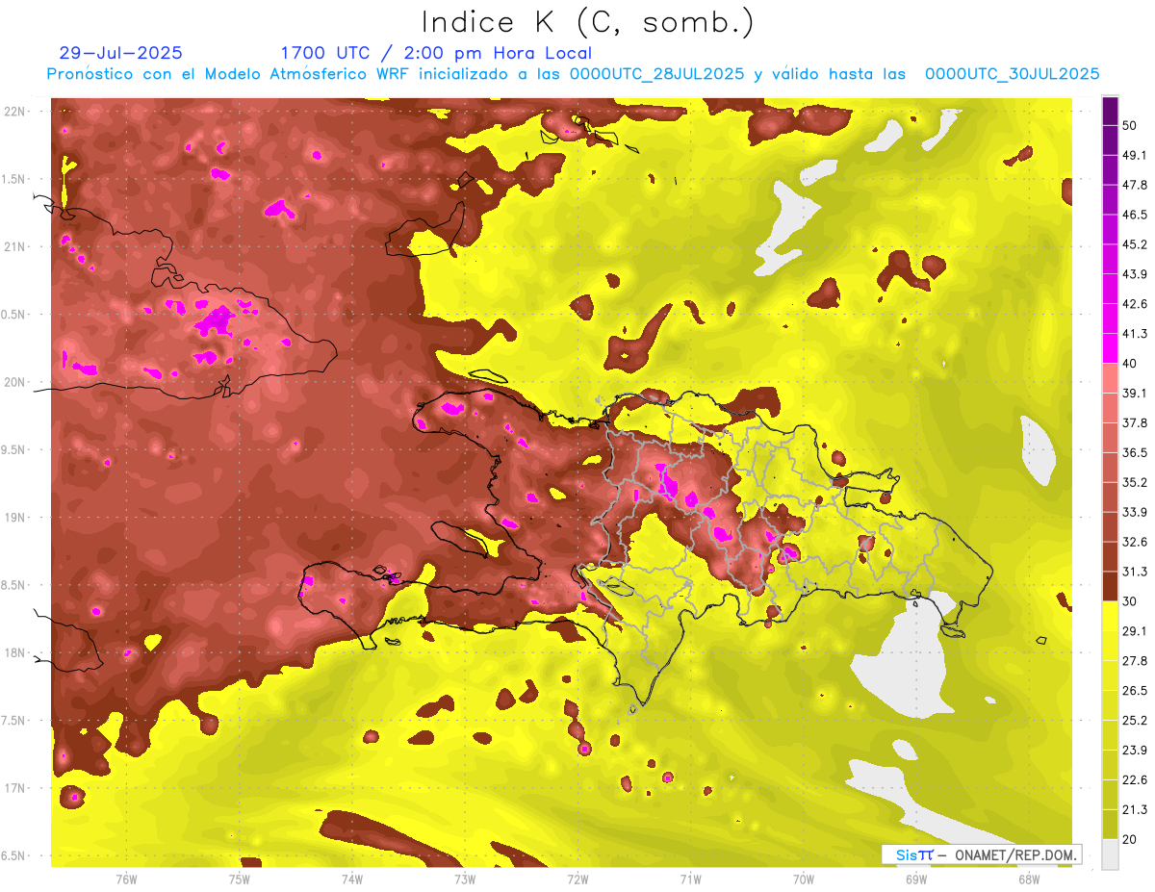
Task: Click the colorbar value "37.8"
Action: coord(1135,422)
